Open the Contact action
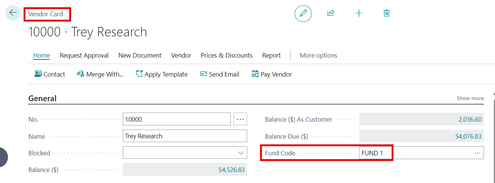The width and height of the screenshot is (495, 183). coord(50,74)
